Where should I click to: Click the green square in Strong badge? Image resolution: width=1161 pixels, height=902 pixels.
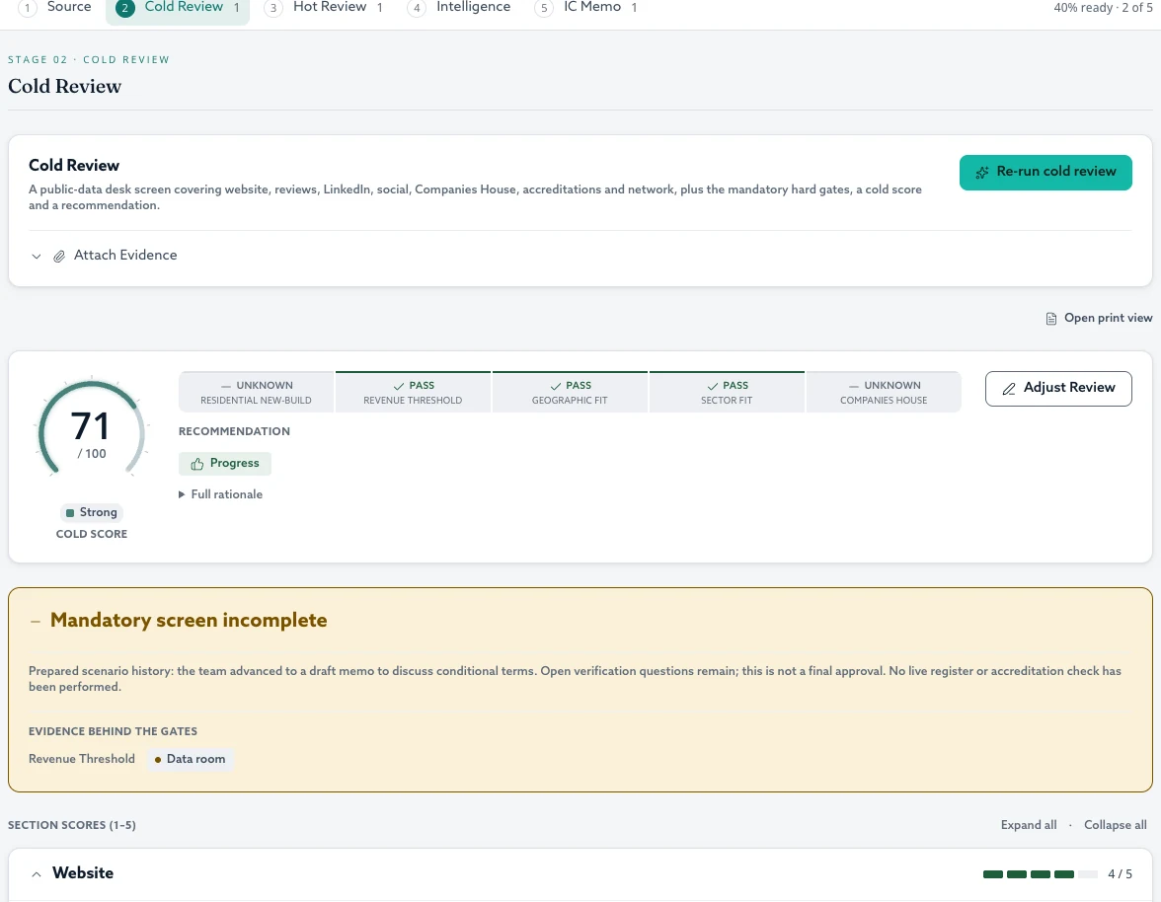[x=70, y=513]
